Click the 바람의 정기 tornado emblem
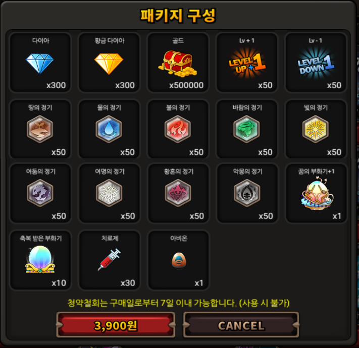 coord(246,129)
